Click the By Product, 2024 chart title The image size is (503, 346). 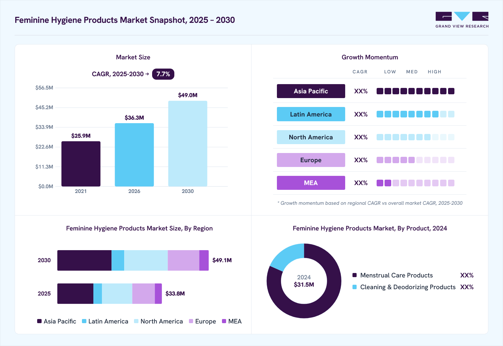click(x=370, y=228)
